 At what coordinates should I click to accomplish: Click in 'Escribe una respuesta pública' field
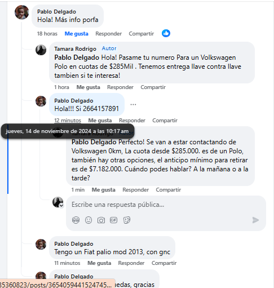point(162,205)
